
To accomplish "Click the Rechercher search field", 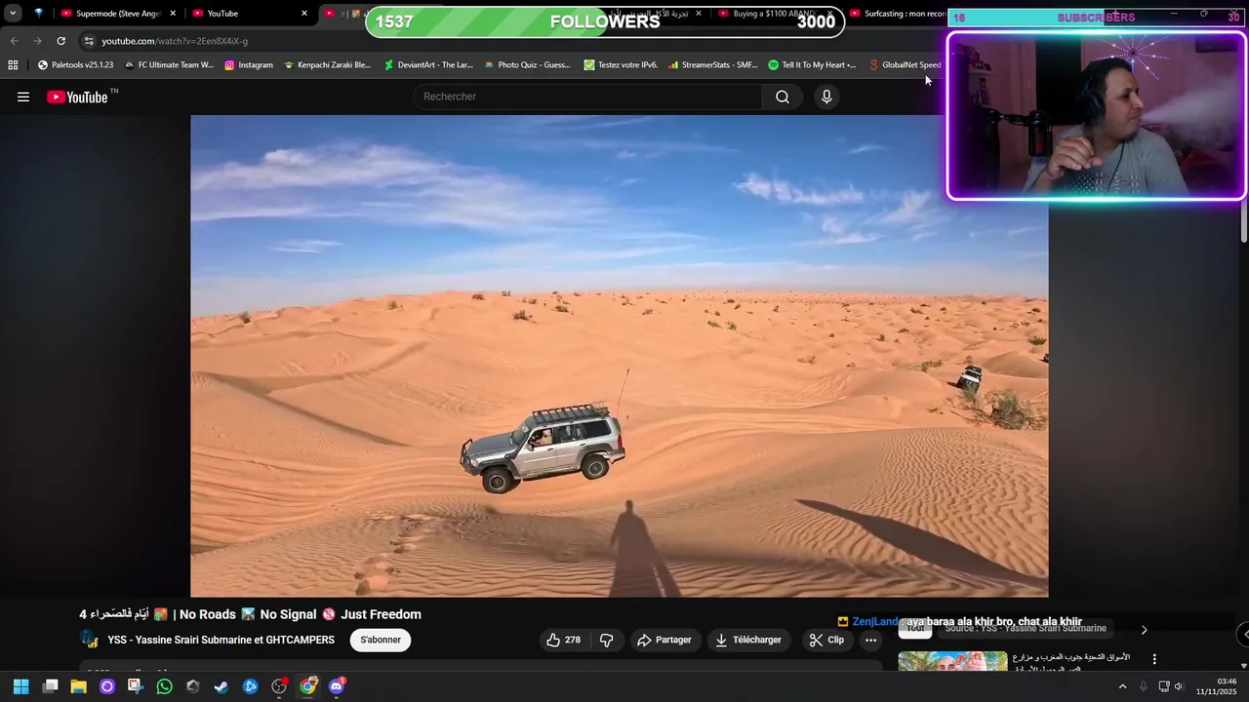I will pyautogui.click(x=588, y=97).
